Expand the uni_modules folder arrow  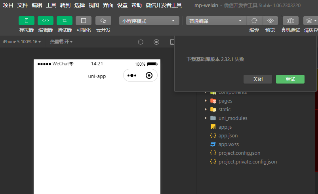206,118
